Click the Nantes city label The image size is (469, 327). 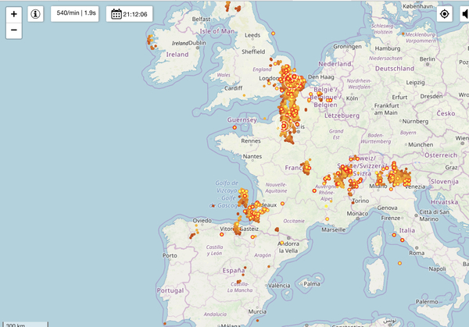click(252, 156)
